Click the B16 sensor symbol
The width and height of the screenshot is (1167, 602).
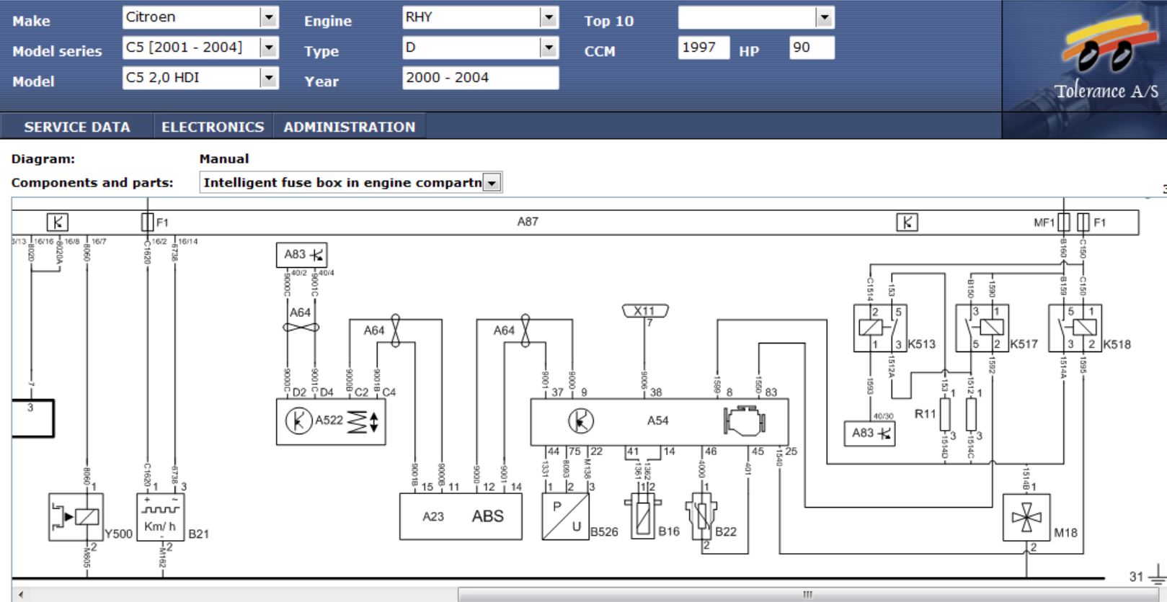click(x=642, y=516)
